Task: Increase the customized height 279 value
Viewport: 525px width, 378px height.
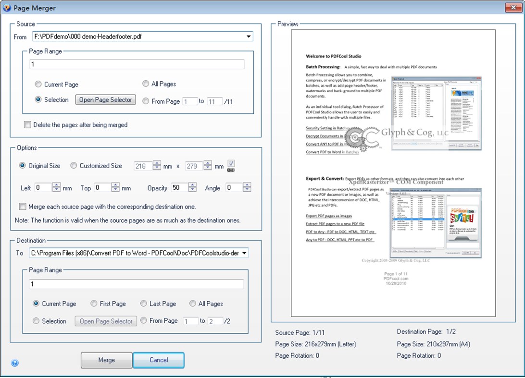Action: (208, 163)
